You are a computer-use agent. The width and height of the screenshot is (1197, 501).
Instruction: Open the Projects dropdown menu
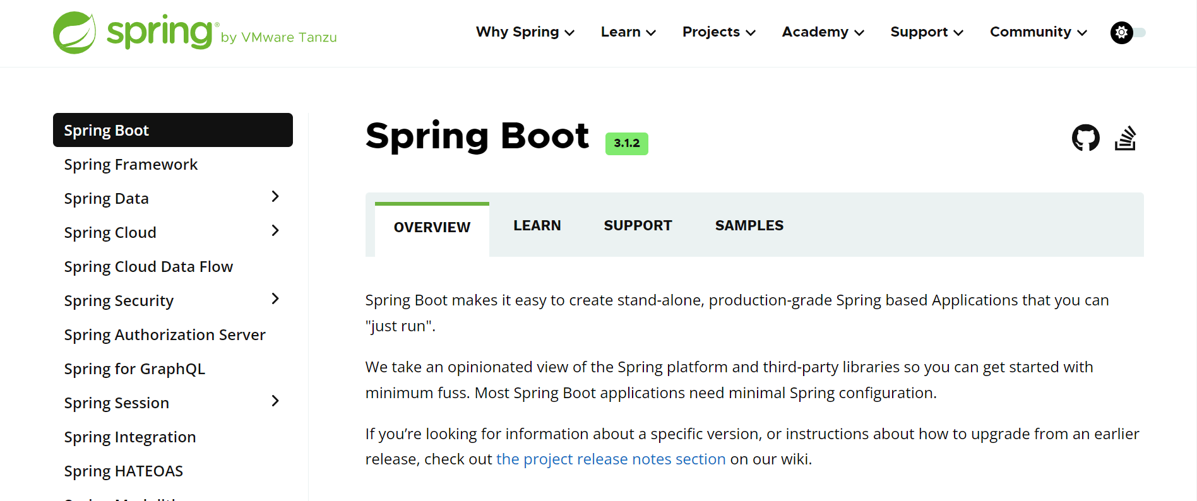click(x=718, y=32)
